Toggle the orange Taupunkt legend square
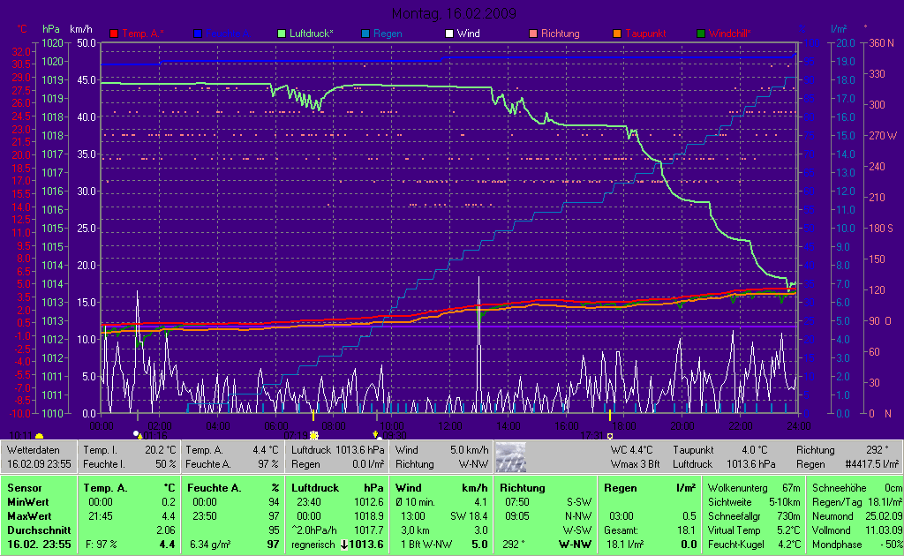The width and height of the screenshot is (904, 556). click(x=617, y=34)
